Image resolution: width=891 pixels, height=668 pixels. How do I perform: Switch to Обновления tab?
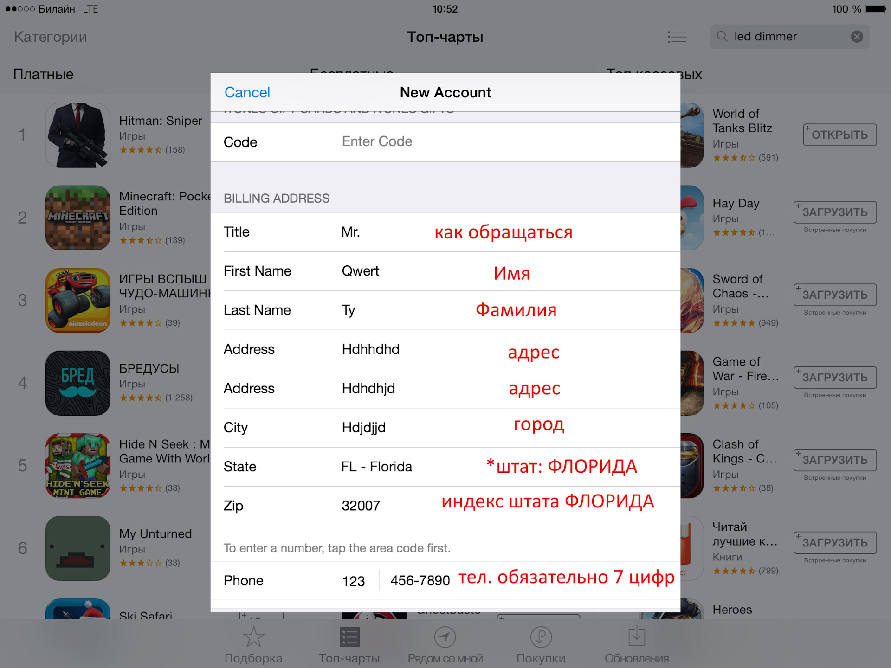[x=637, y=645]
